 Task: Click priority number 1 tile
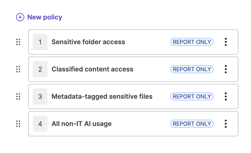(40, 42)
